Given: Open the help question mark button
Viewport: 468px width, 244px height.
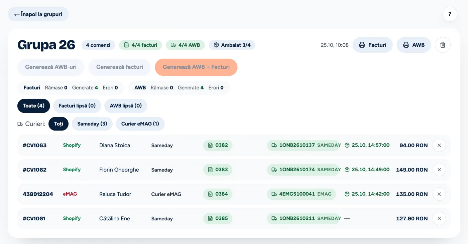Looking at the screenshot, I should click(x=450, y=14).
